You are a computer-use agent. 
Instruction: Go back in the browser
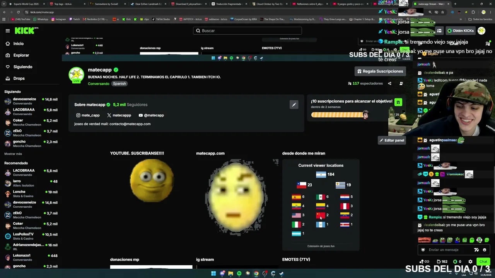tap(4, 12)
